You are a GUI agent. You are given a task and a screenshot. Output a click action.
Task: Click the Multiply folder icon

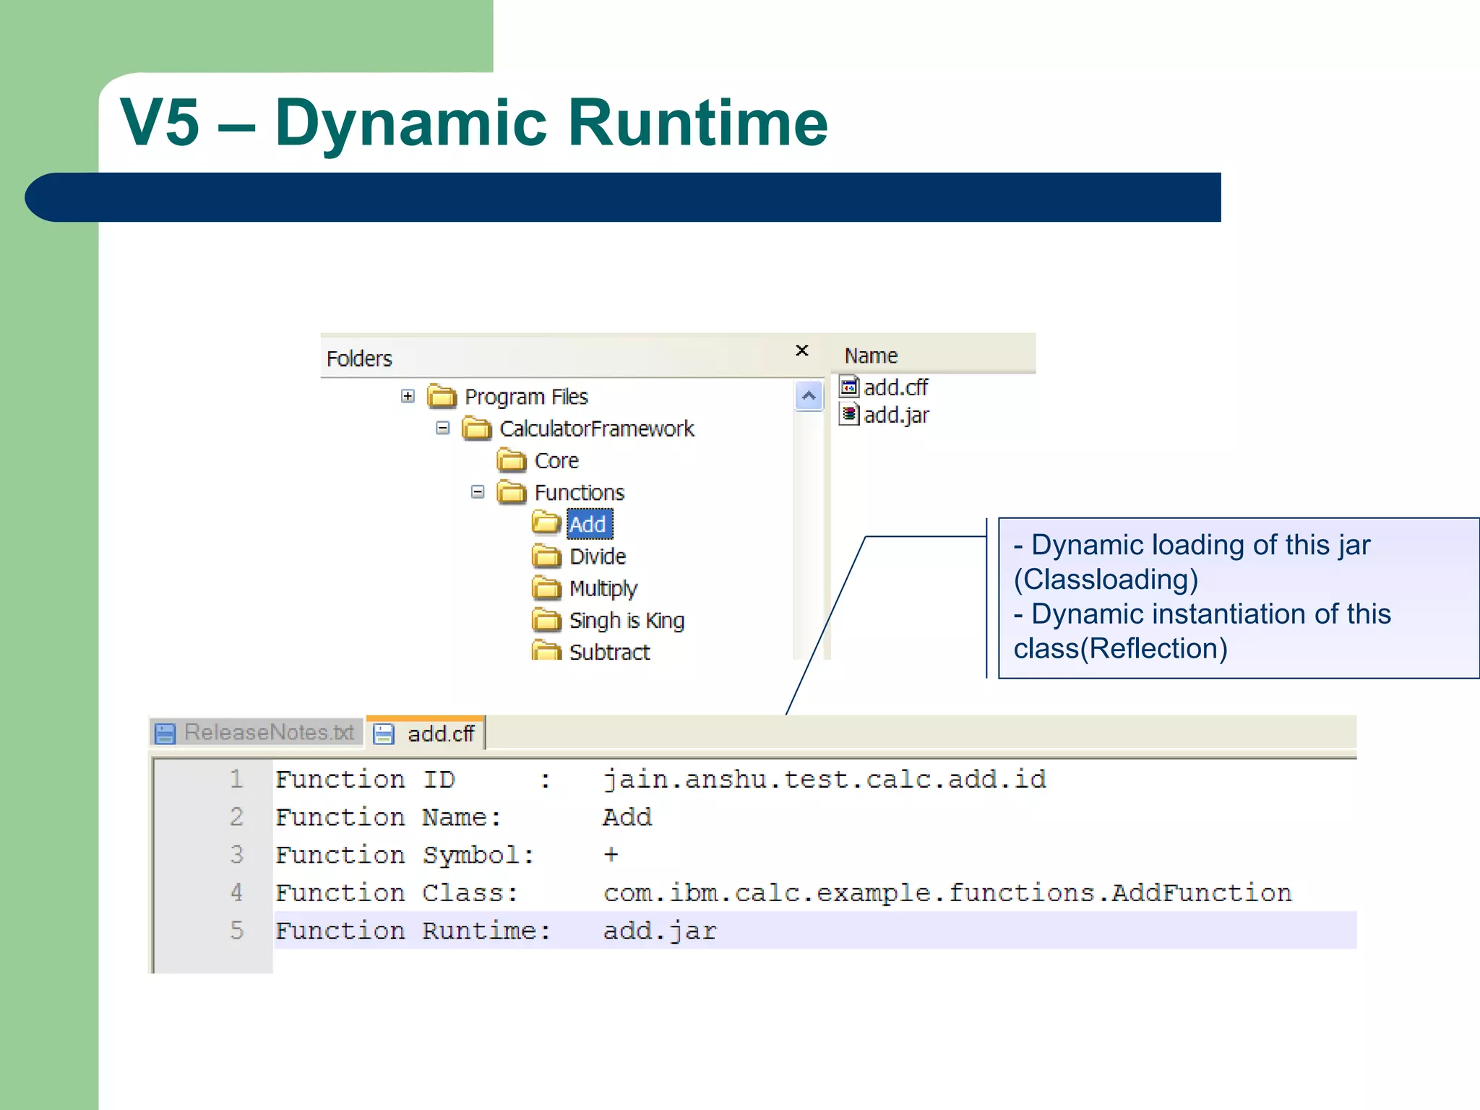pos(546,588)
